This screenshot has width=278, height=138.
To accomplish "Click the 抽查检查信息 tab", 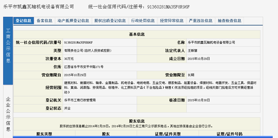I will pyautogui.click(x=229, y=21).
